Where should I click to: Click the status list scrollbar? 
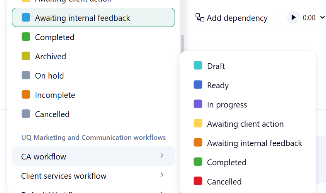(x=182, y=44)
